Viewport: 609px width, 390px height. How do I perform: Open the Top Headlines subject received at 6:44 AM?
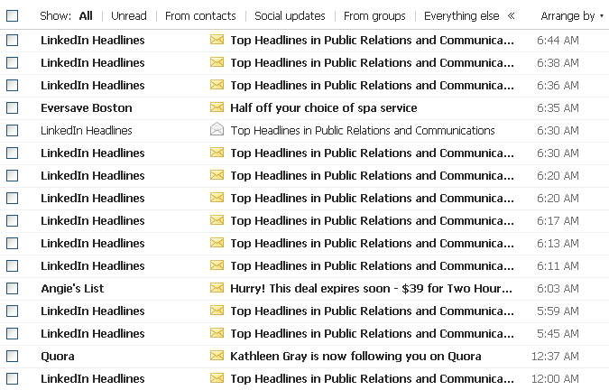[x=372, y=40]
